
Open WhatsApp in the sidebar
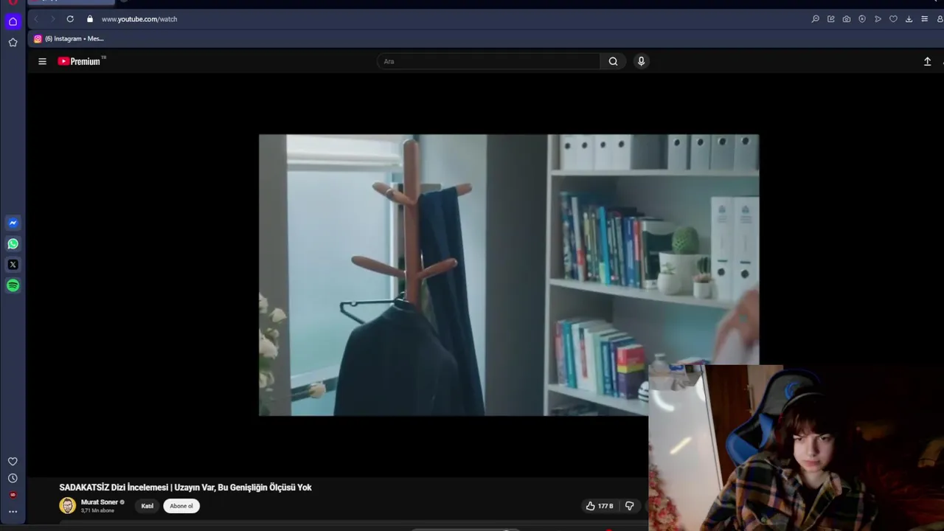pos(13,243)
